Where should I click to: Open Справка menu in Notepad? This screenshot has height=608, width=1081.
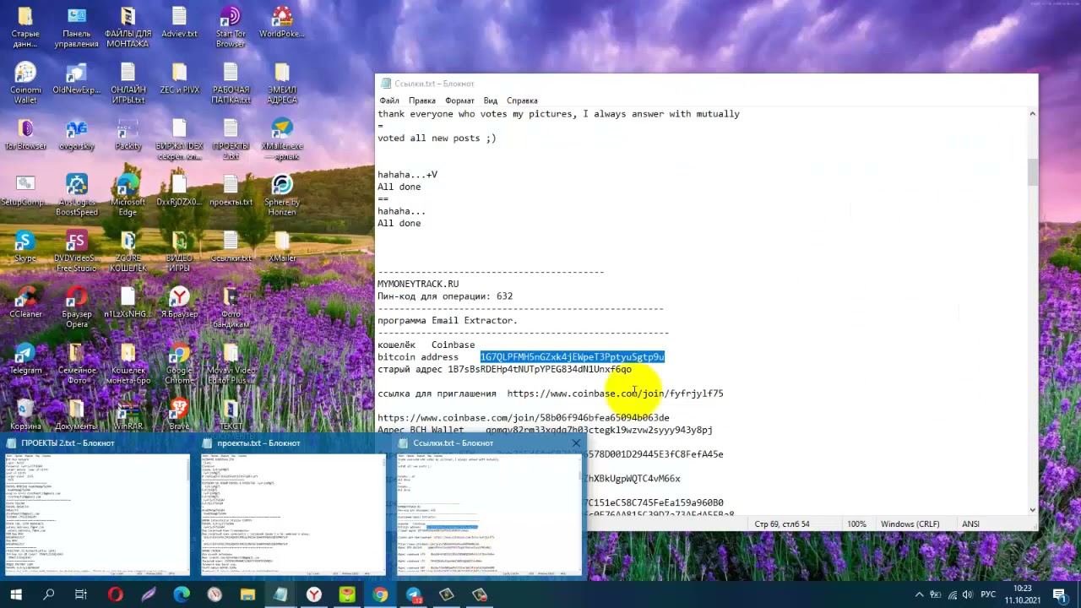[522, 100]
